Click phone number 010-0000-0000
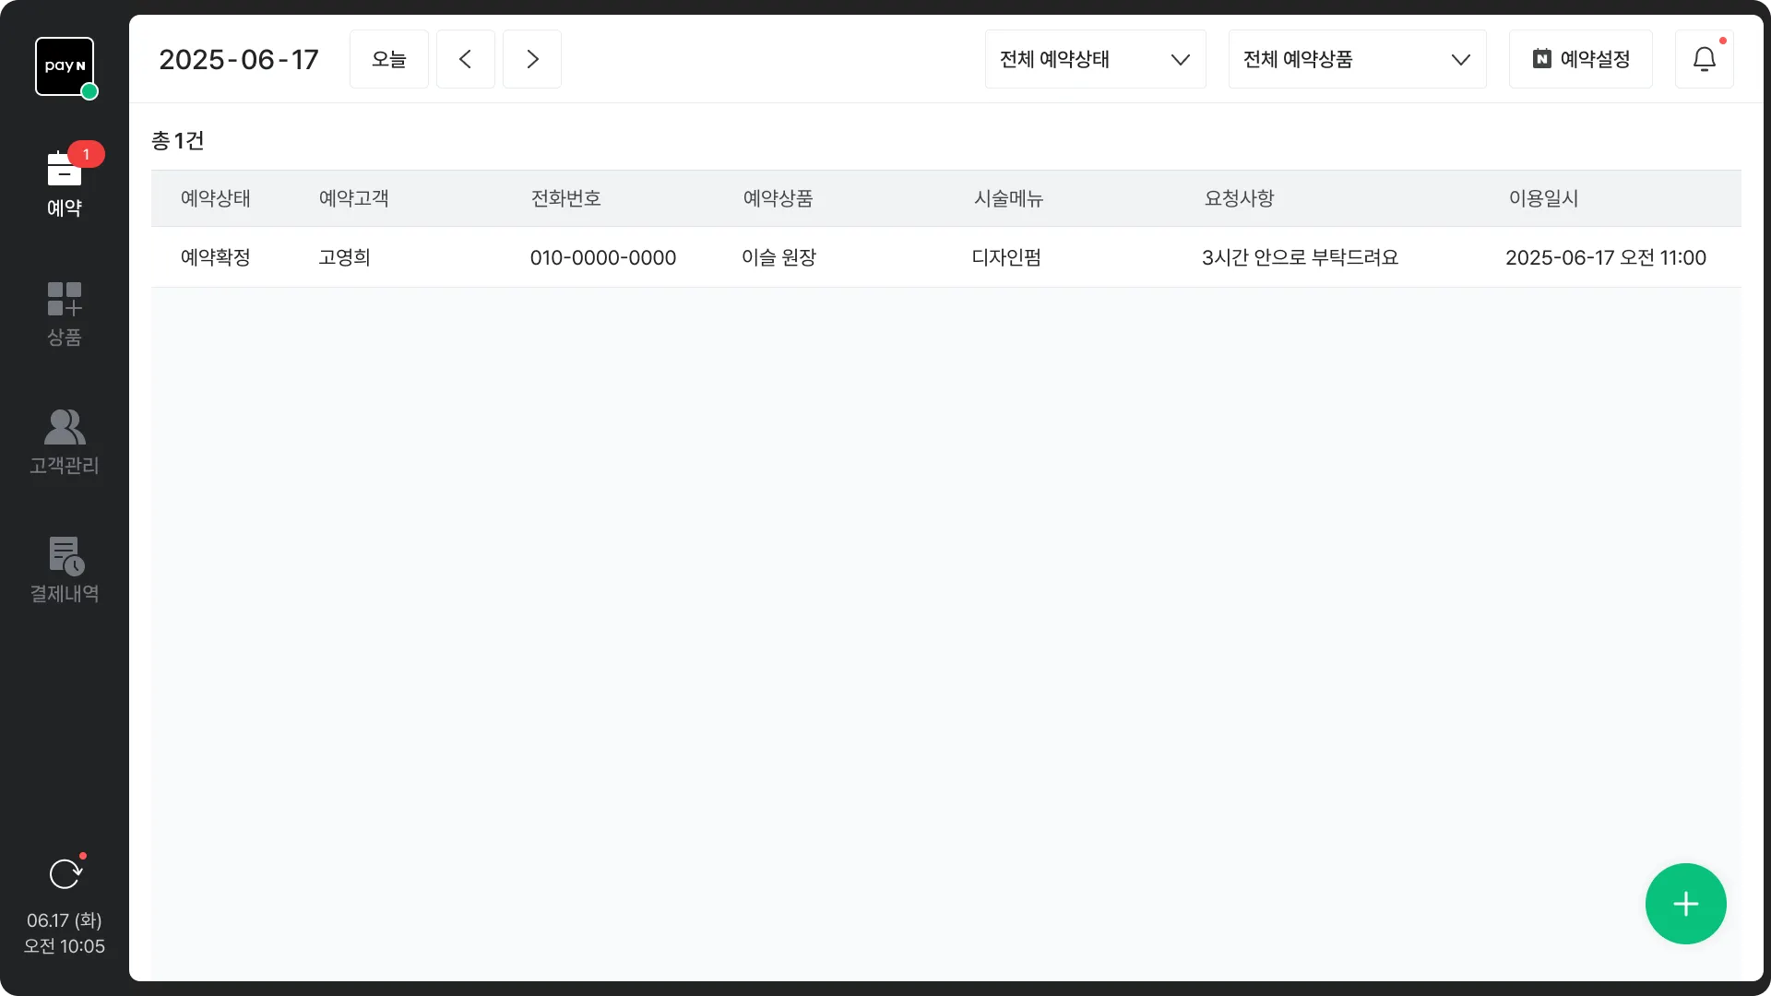This screenshot has width=1771, height=996. click(x=602, y=257)
